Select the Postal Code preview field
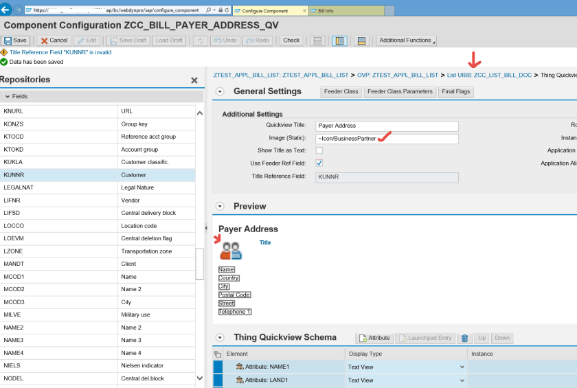 coord(234,295)
